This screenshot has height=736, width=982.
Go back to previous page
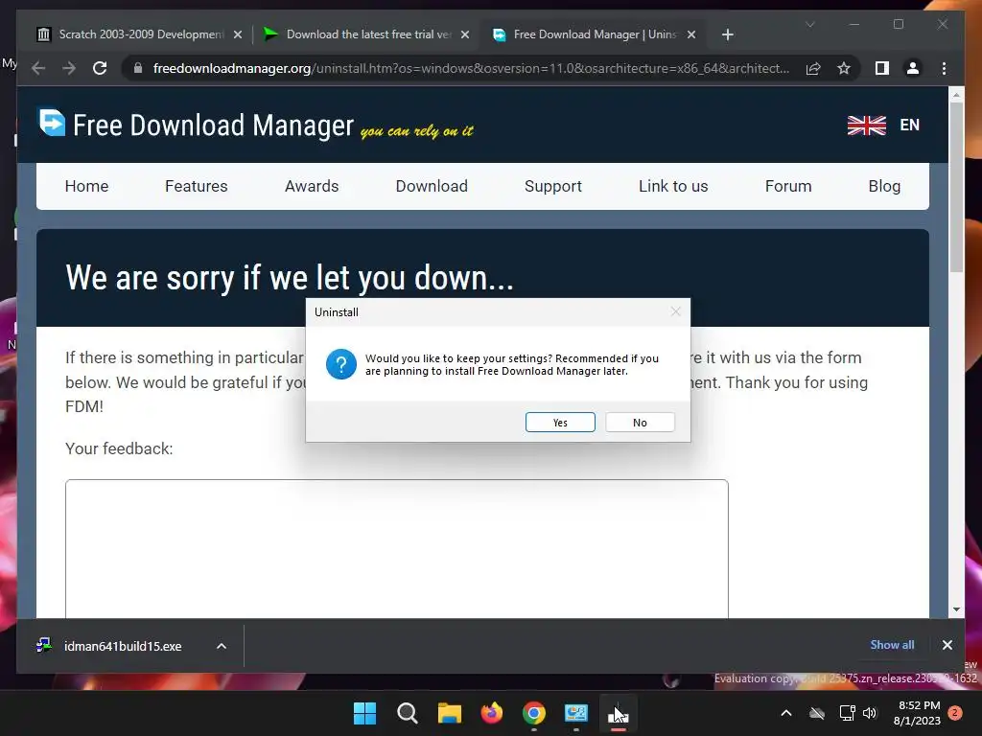point(38,68)
